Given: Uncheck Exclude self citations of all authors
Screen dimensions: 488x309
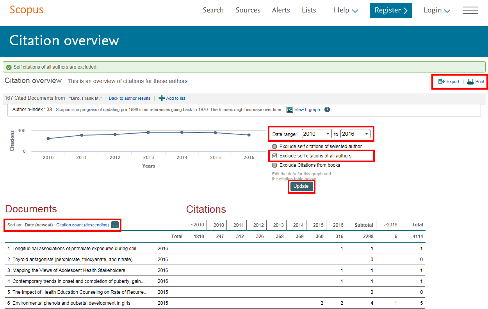Looking at the screenshot, I should coord(274,156).
